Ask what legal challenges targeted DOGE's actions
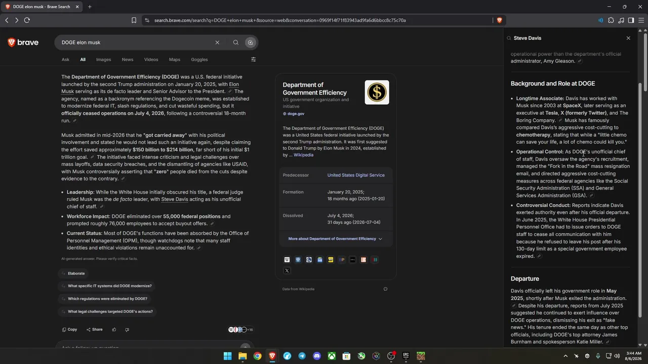The image size is (648, 364). [x=107, y=311]
